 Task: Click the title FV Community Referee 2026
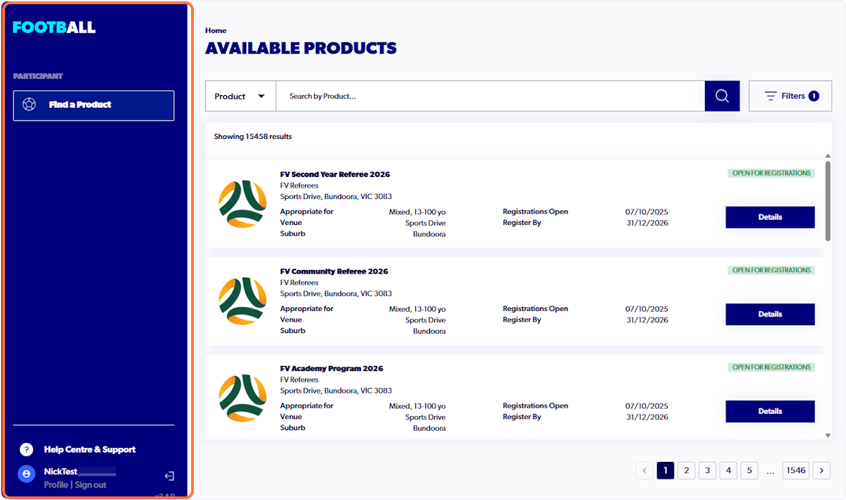(334, 272)
